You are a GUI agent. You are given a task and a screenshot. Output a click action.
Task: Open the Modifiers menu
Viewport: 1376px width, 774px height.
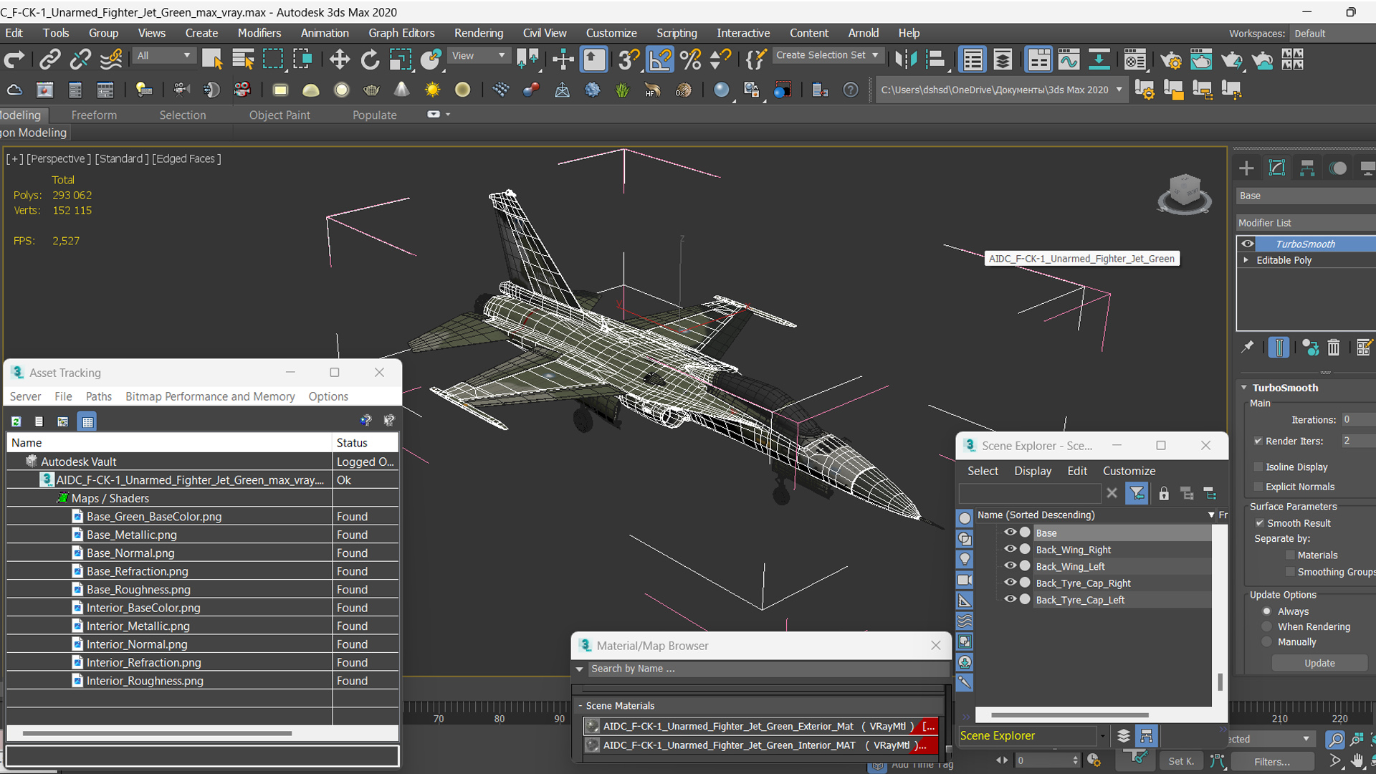tap(259, 33)
